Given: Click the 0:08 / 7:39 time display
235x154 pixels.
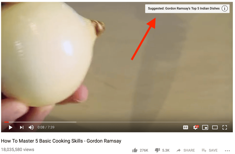Looking at the screenshot, I should point(46,128).
